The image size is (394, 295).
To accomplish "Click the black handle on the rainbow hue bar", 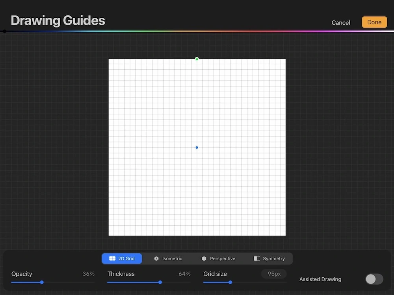I will pyautogui.click(x=4, y=31).
